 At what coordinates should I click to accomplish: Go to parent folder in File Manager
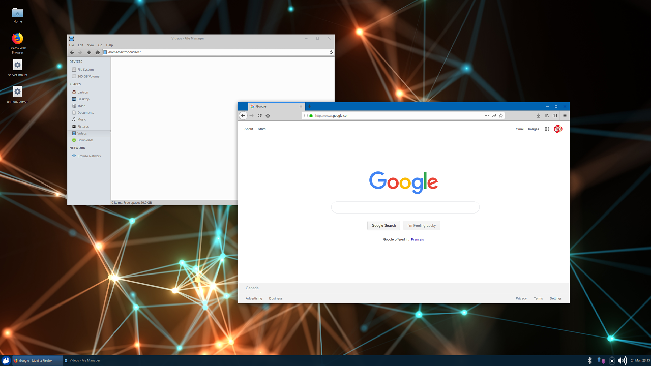[89, 52]
